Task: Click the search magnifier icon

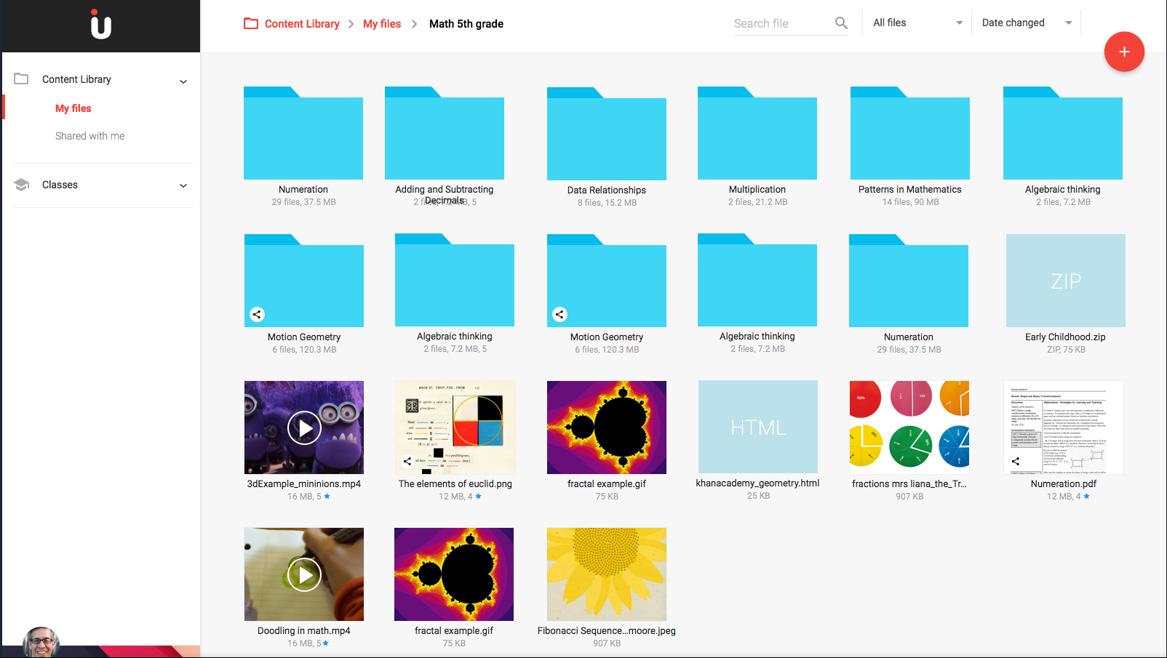Action: point(841,23)
